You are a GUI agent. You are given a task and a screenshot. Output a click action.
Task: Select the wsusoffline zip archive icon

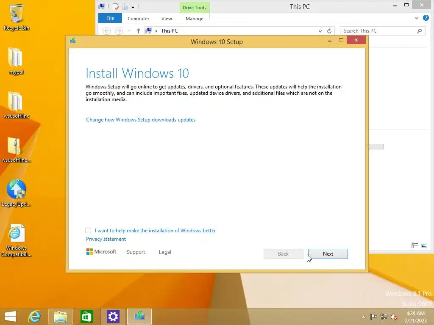(x=16, y=149)
